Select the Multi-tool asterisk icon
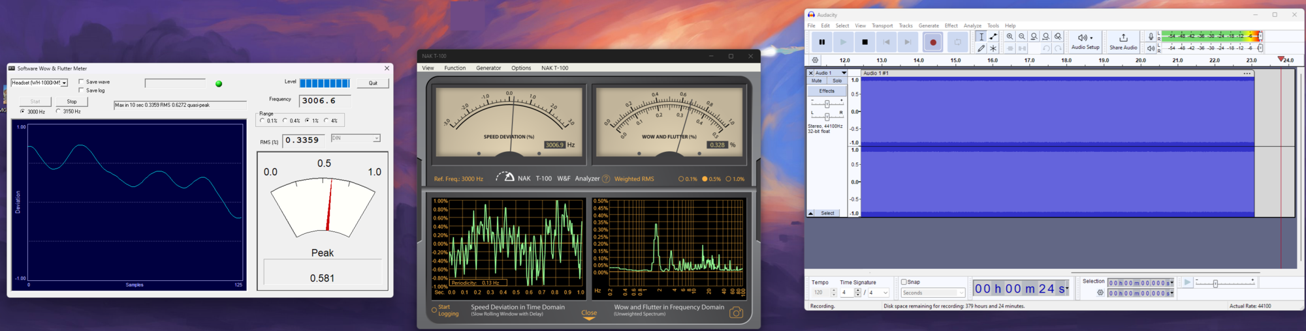 click(993, 48)
